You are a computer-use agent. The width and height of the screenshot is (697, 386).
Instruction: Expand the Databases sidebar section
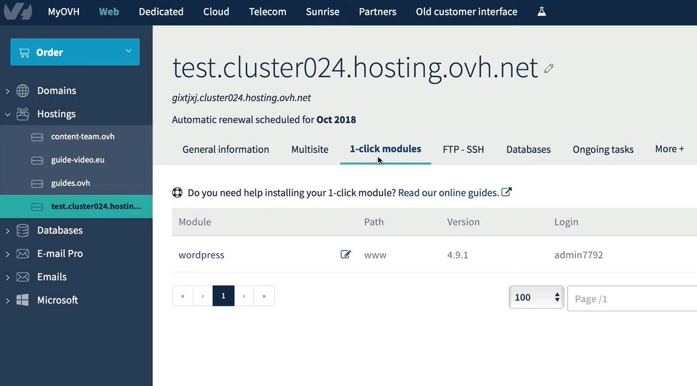pyautogui.click(x=7, y=231)
